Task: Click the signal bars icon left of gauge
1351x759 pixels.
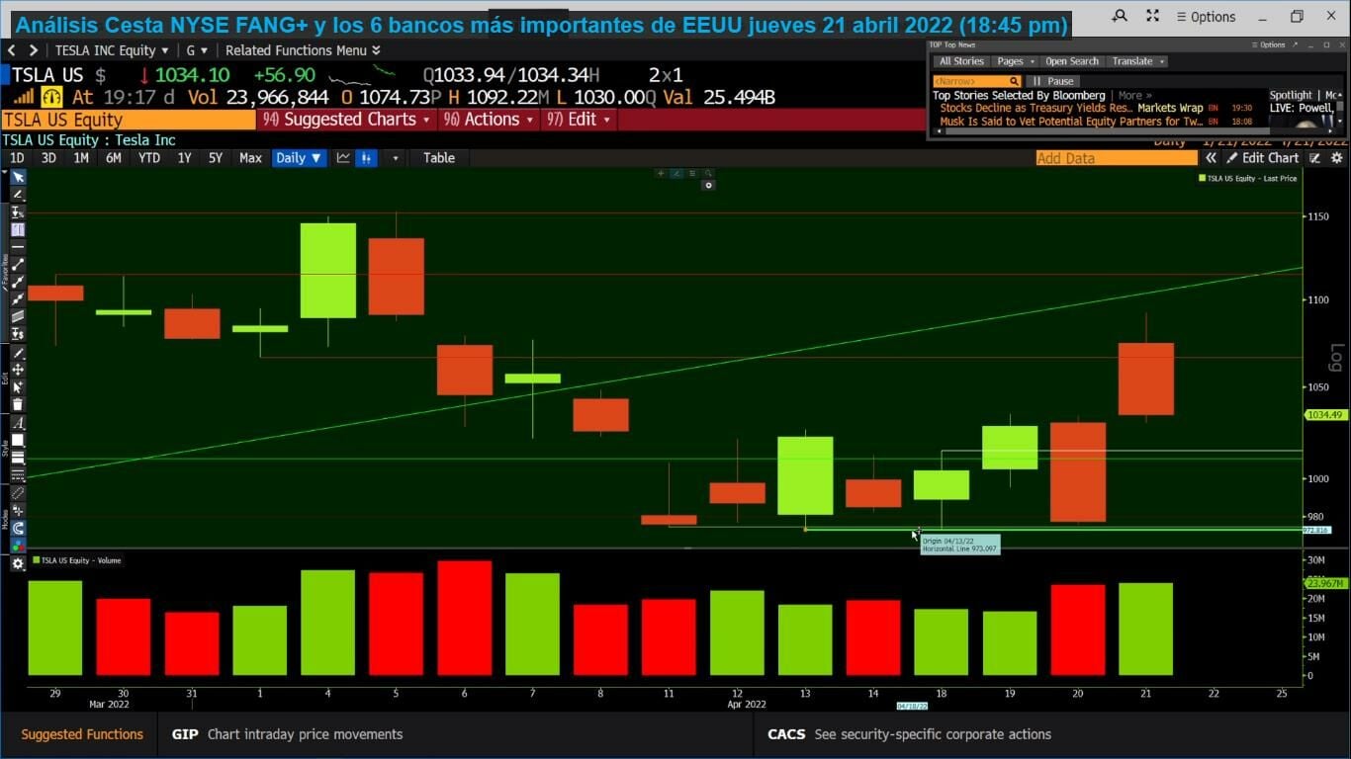Action: (24, 97)
